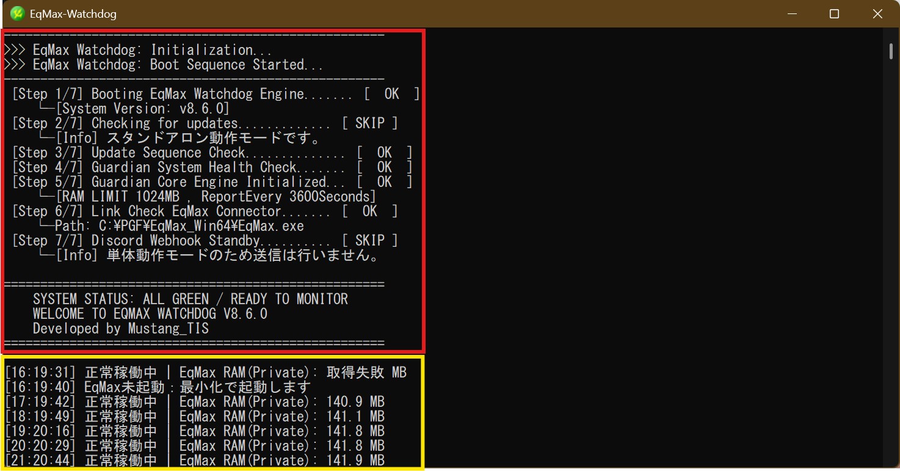Screen dimensions: 900x471
Task: Click the 17:19:42 log entry showing 140.9 MB
Action: click(x=194, y=402)
